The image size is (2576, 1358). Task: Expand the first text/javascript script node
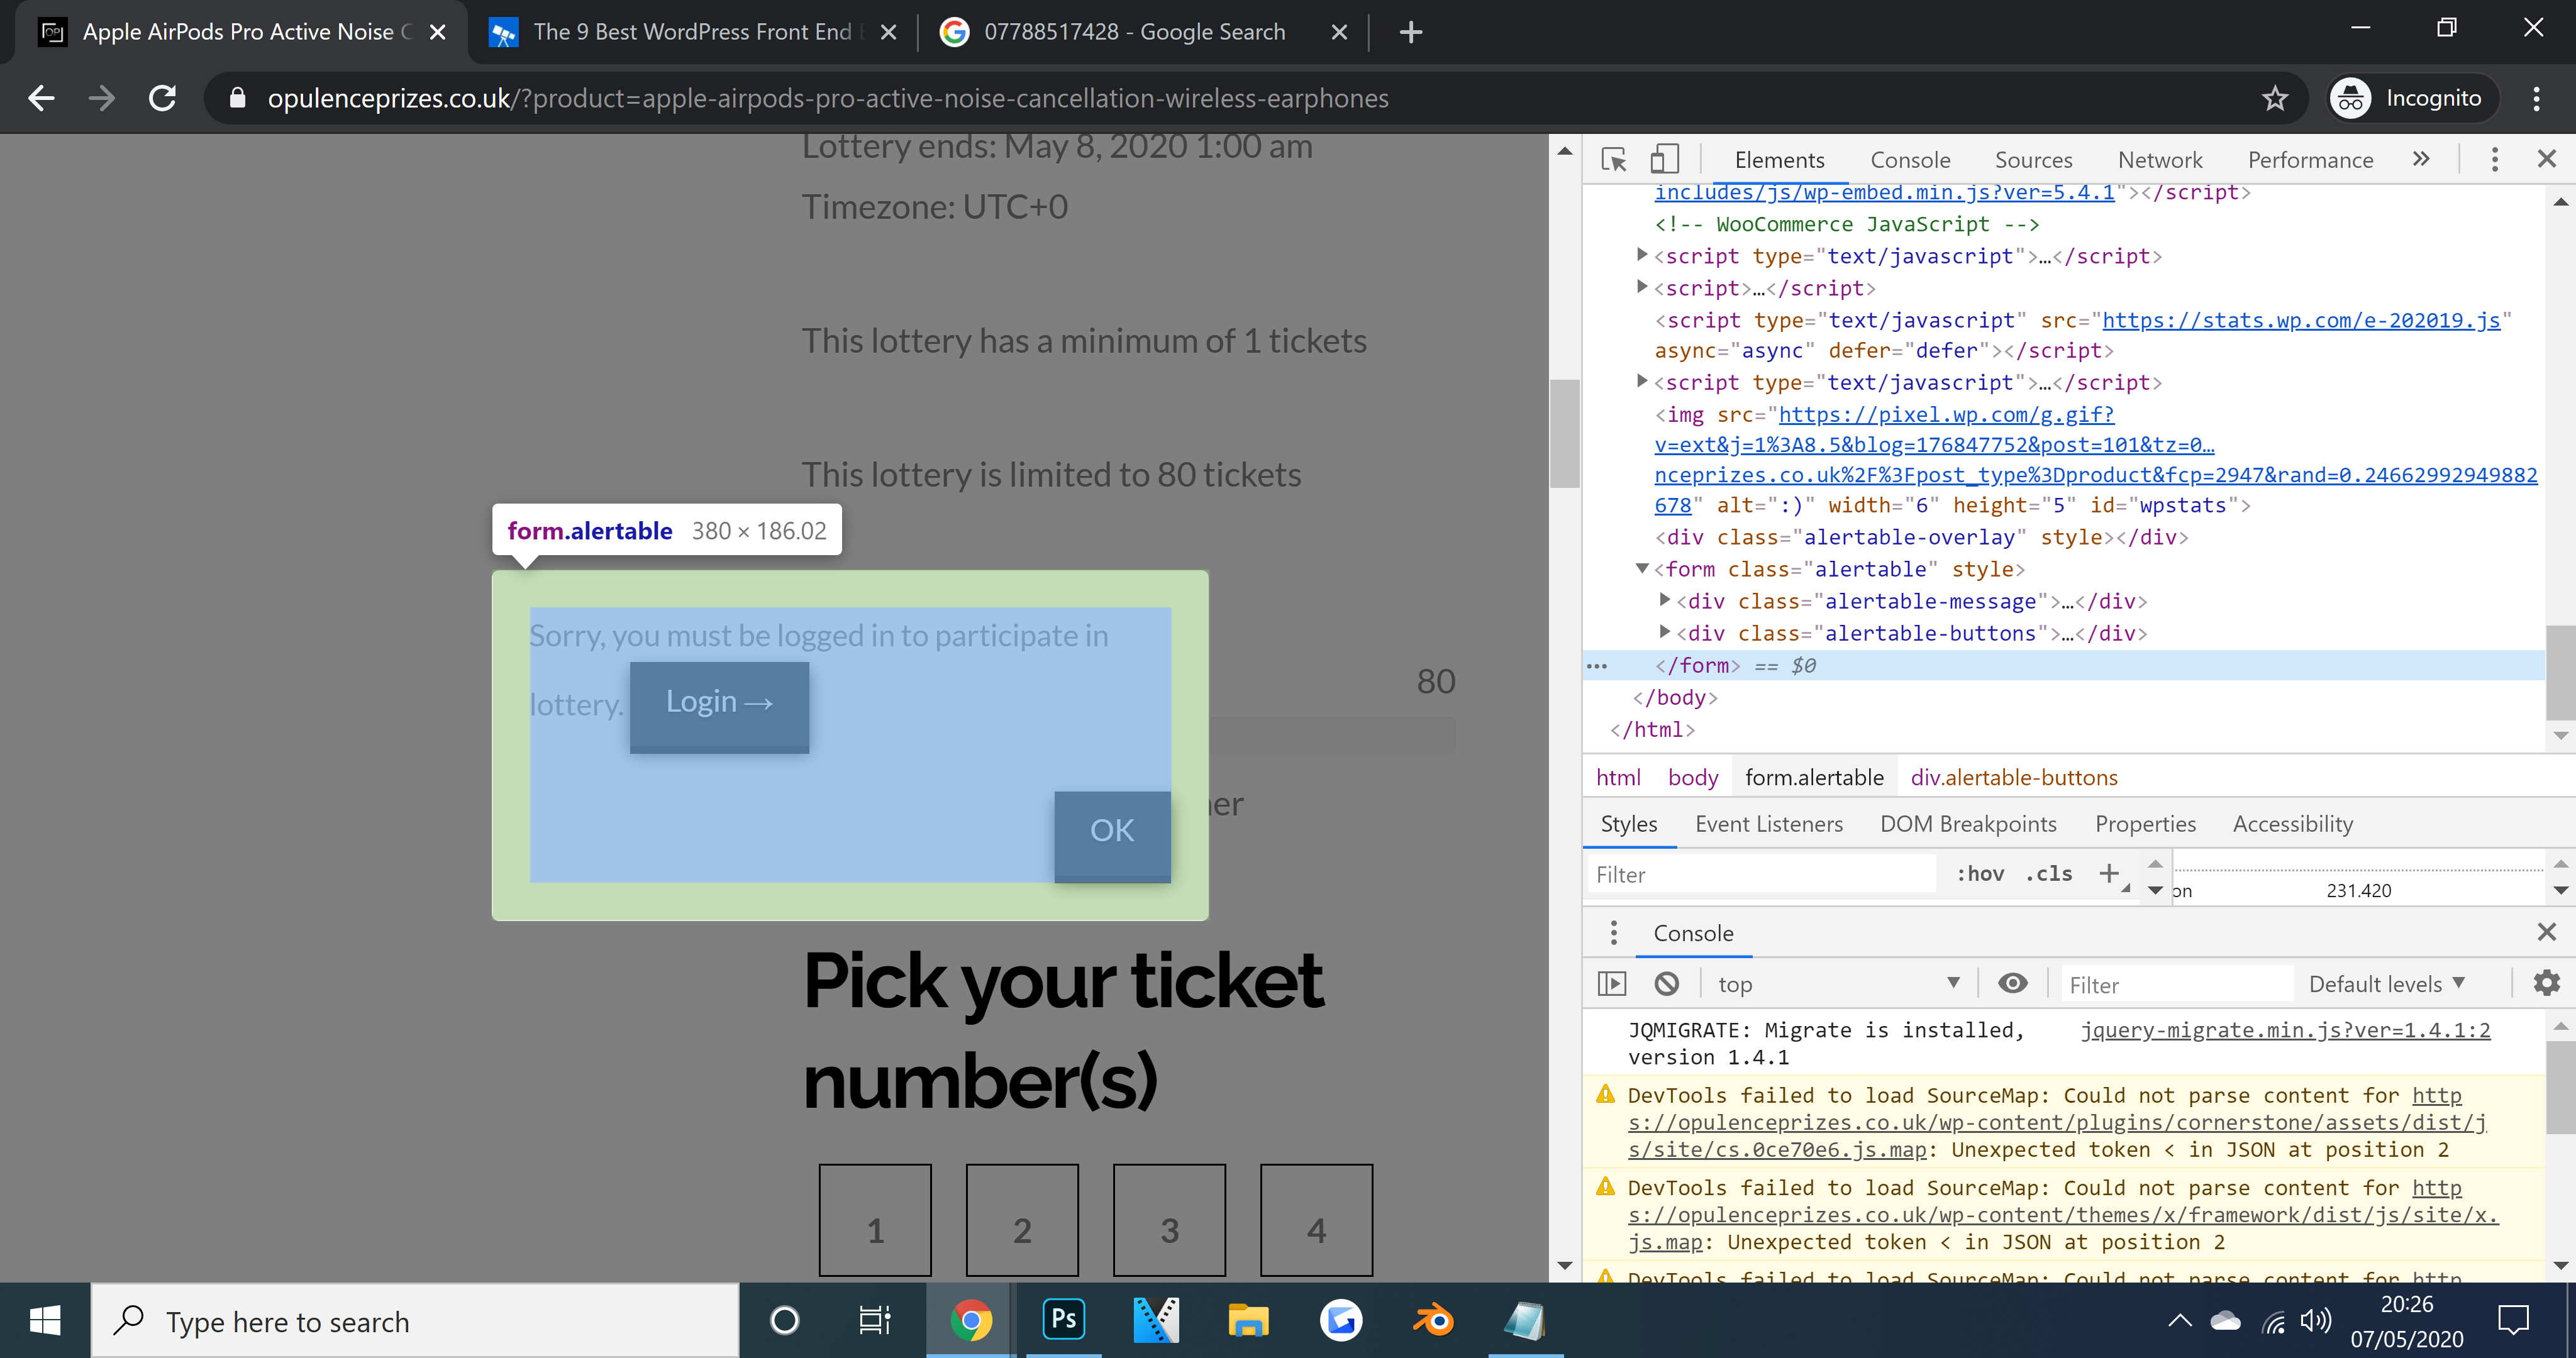click(x=1641, y=255)
